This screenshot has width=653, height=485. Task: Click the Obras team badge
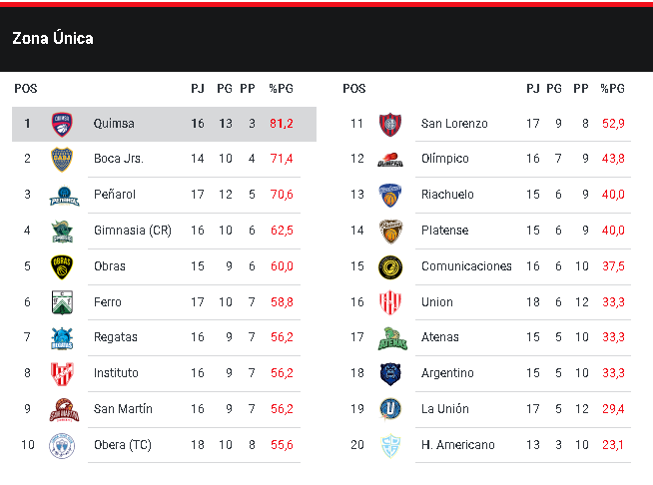coord(63,266)
